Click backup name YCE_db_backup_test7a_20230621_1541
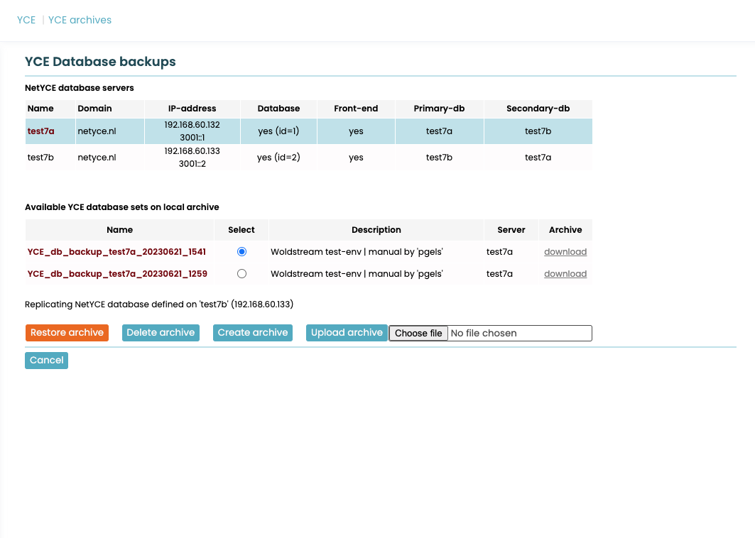The image size is (755, 538). tap(116, 252)
